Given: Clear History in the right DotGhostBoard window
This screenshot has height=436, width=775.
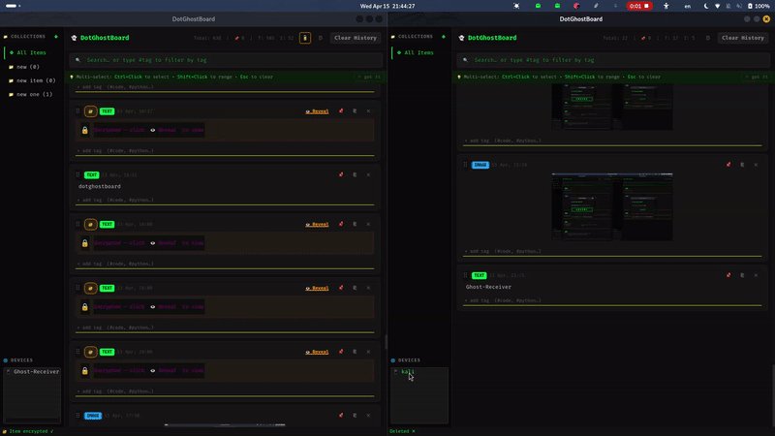Looking at the screenshot, I should click(x=743, y=38).
